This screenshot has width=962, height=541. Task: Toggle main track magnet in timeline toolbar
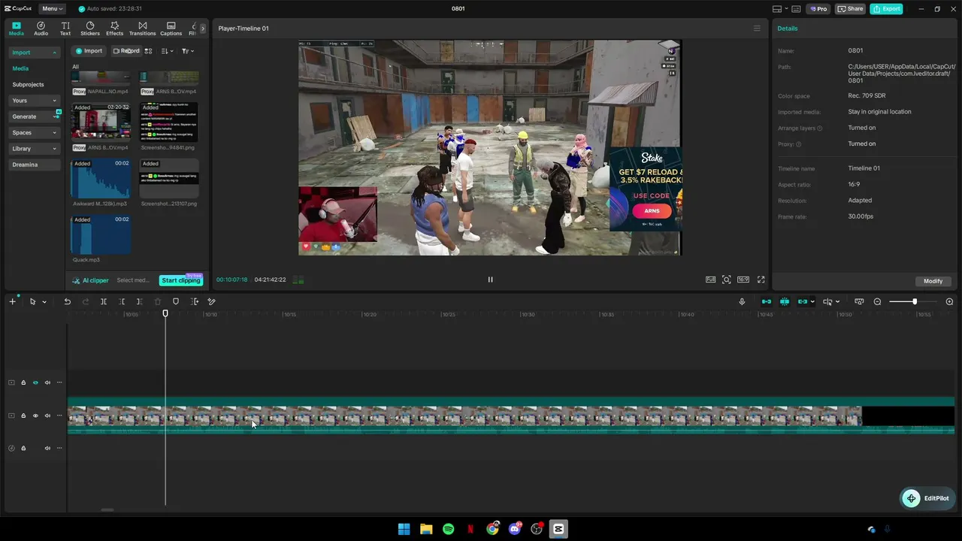click(x=766, y=301)
